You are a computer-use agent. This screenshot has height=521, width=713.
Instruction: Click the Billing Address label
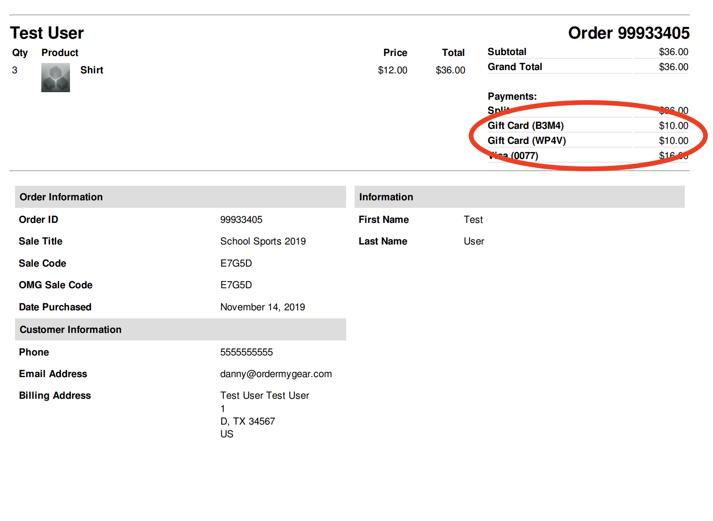tap(55, 395)
